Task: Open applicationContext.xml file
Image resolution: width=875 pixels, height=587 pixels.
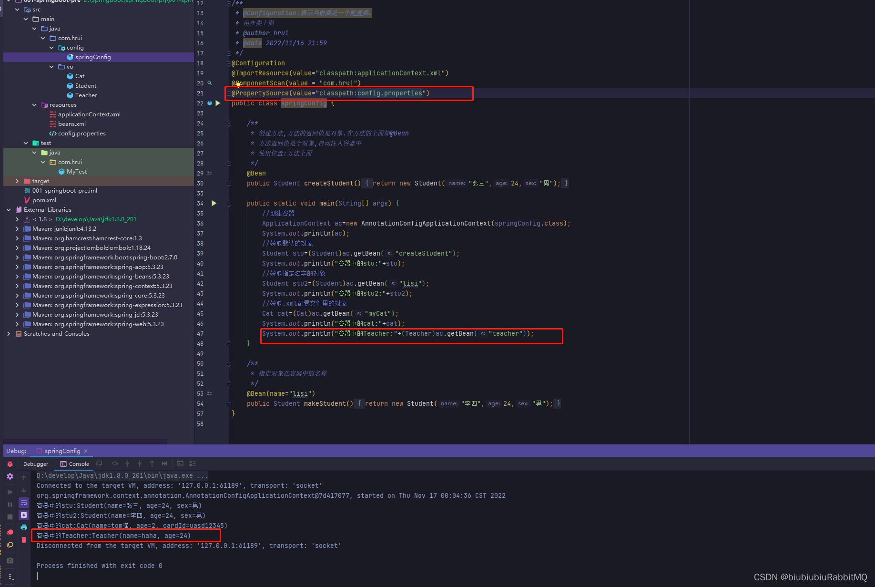Action: (89, 114)
